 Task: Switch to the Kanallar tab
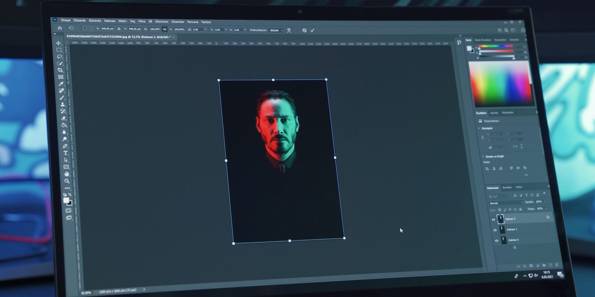(507, 187)
